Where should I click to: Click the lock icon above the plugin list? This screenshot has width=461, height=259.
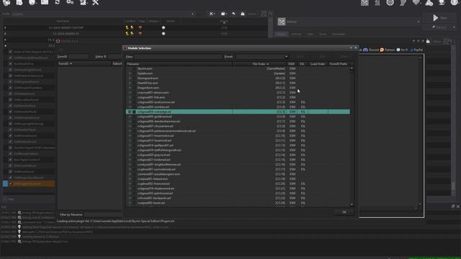[x=428, y=42]
